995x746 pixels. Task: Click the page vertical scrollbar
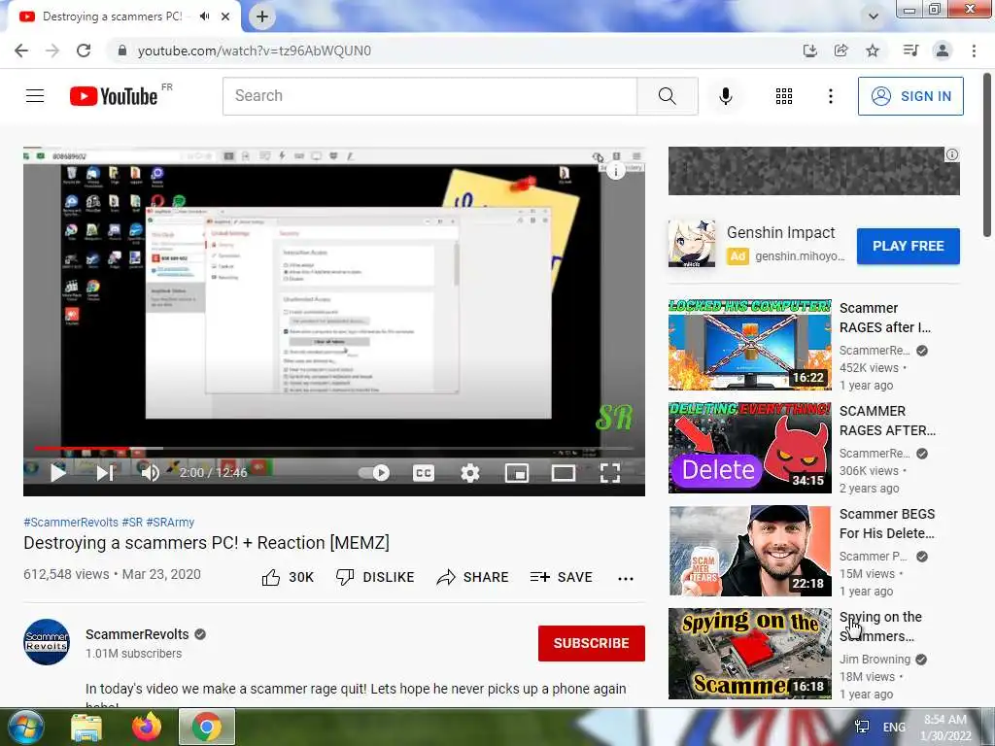click(987, 155)
